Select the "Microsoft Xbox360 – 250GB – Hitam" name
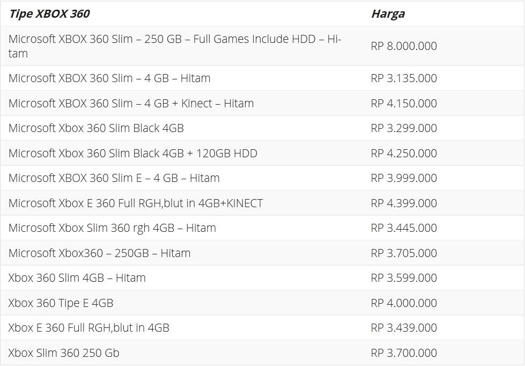This screenshot has width=525, height=366. click(99, 253)
